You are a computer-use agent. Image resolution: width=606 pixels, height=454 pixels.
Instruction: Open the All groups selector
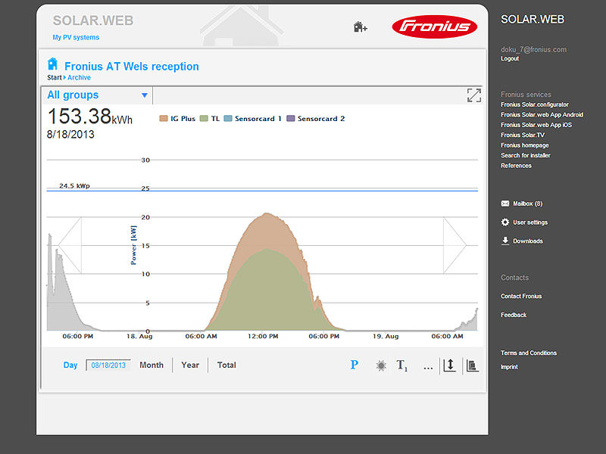point(97,95)
